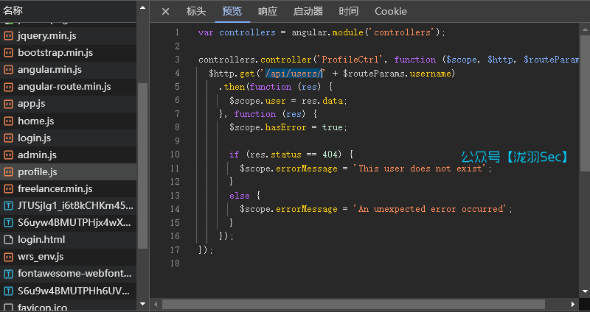Click the file icon beside angular.min.js

(9, 70)
